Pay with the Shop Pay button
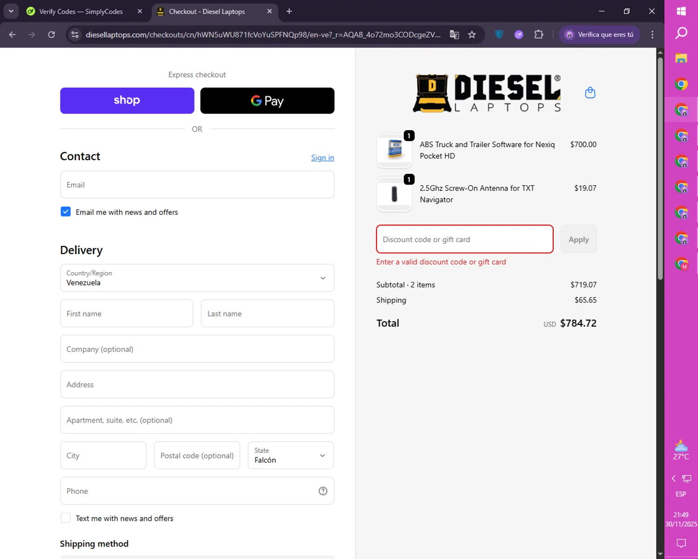 coord(127,101)
